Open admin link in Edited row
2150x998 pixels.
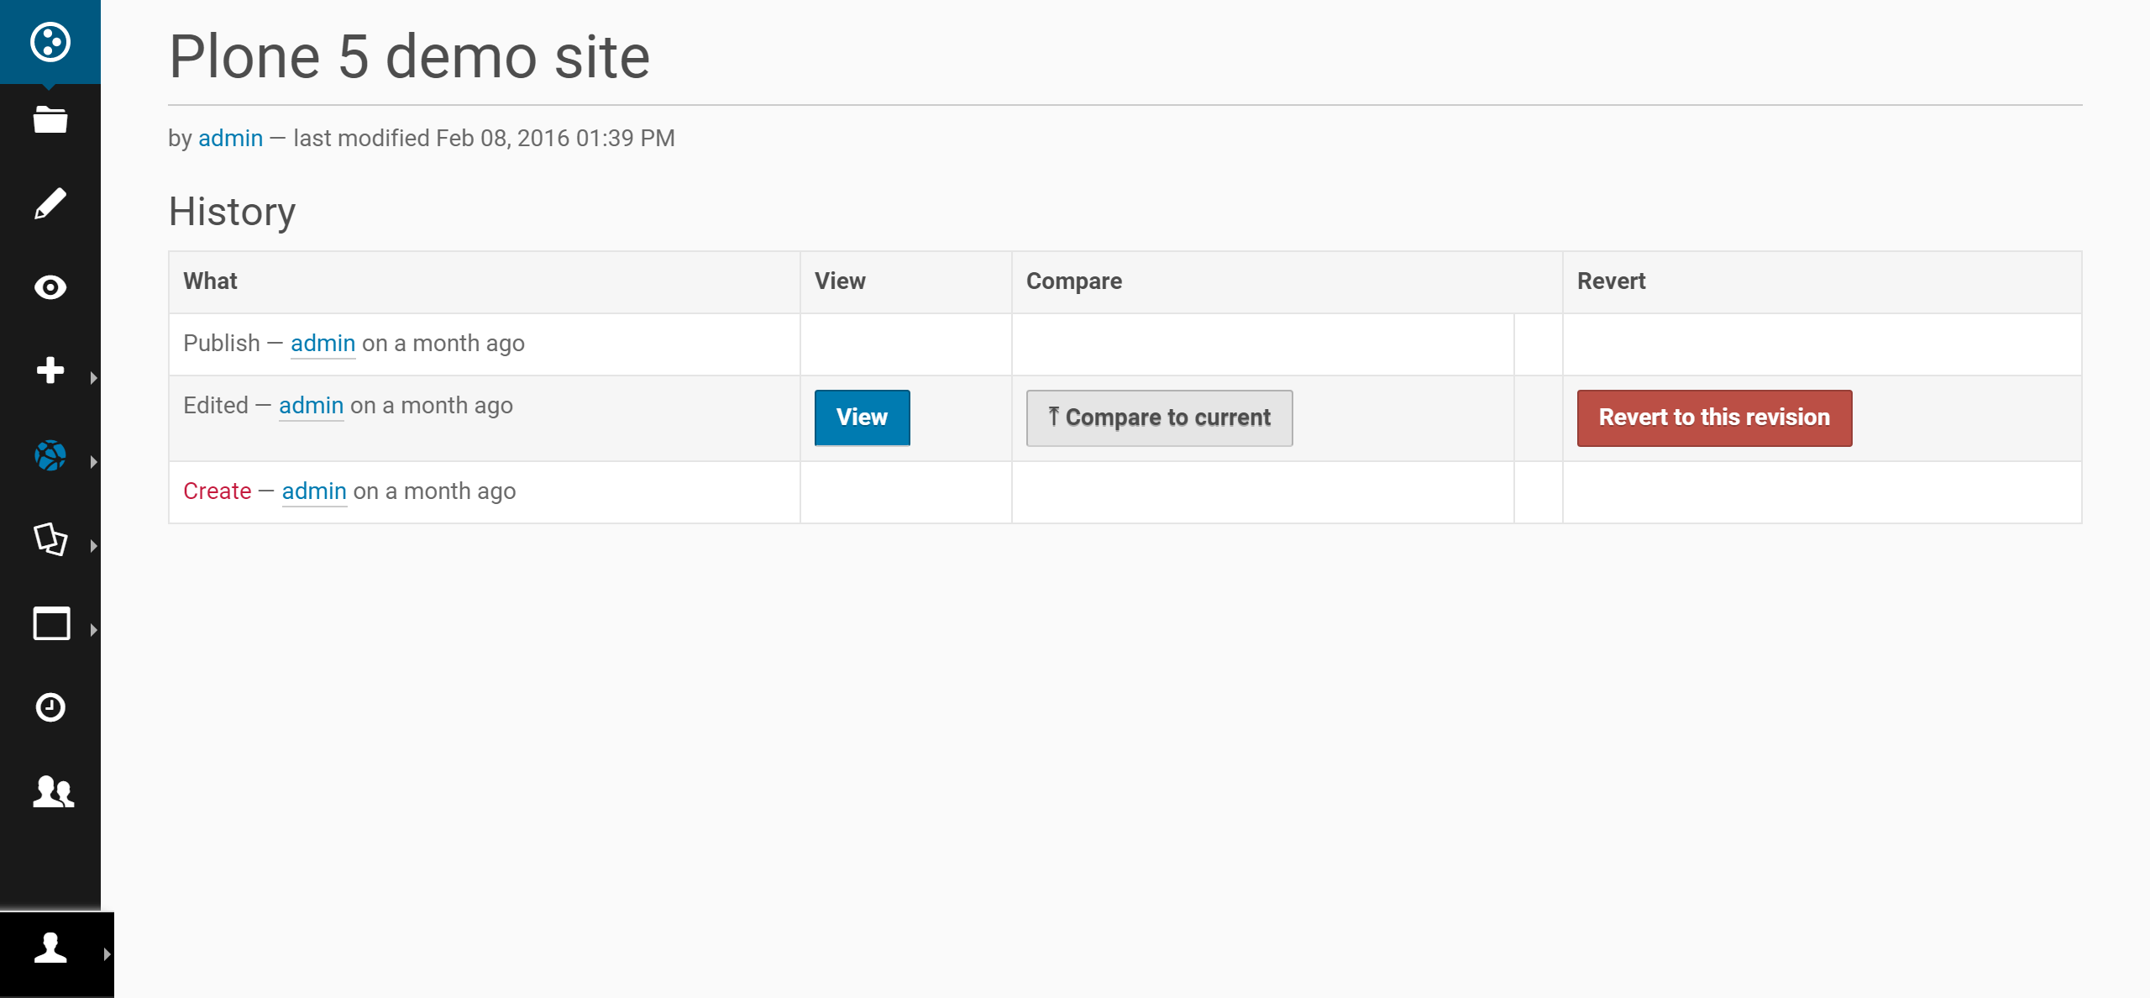click(311, 405)
